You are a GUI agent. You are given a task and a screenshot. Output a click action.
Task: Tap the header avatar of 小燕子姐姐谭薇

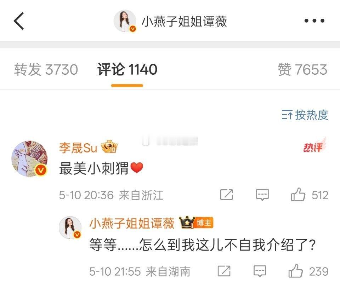click(125, 21)
